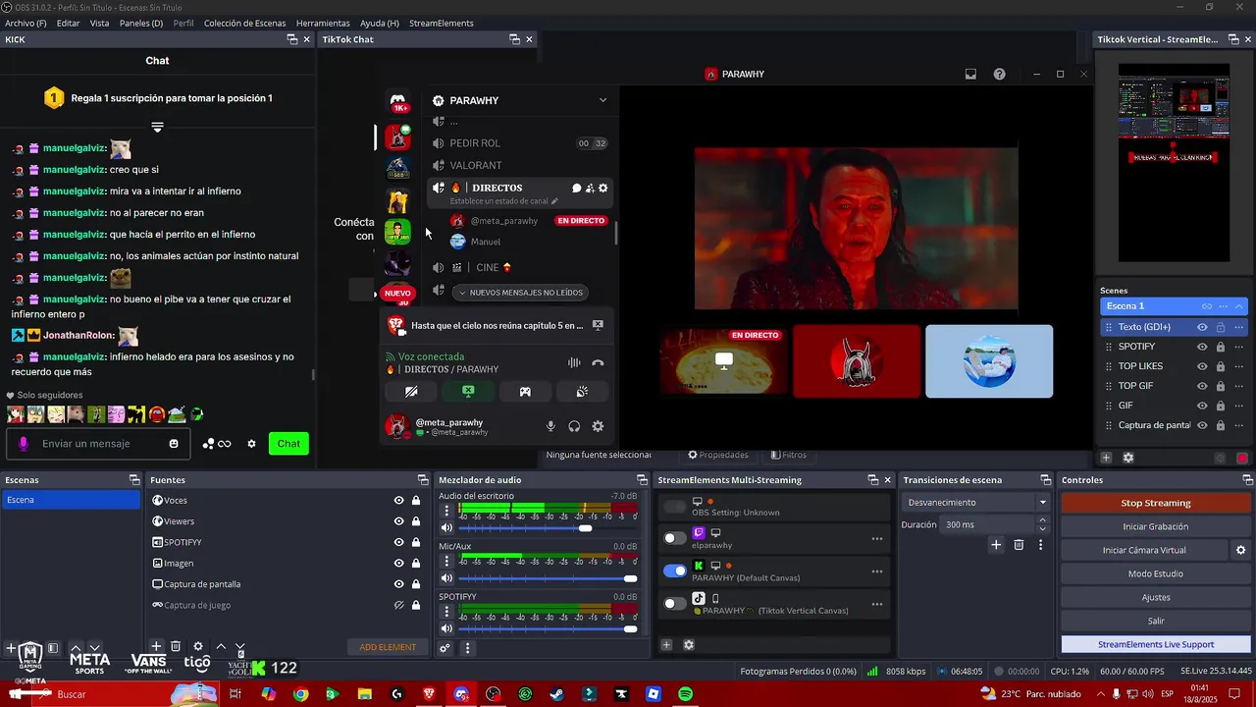Open Kick chat settings gear
Image resolution: width=1256 pixels, height=707 pixels.
coord(251,444)
